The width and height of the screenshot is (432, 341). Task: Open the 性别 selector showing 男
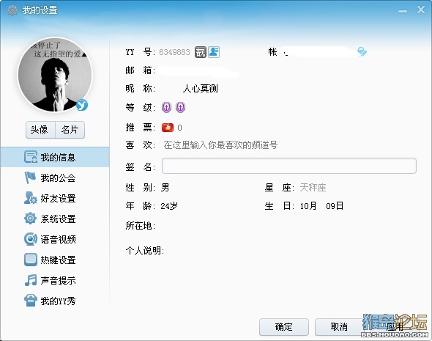pyautogui.click(x=165, y=188)
